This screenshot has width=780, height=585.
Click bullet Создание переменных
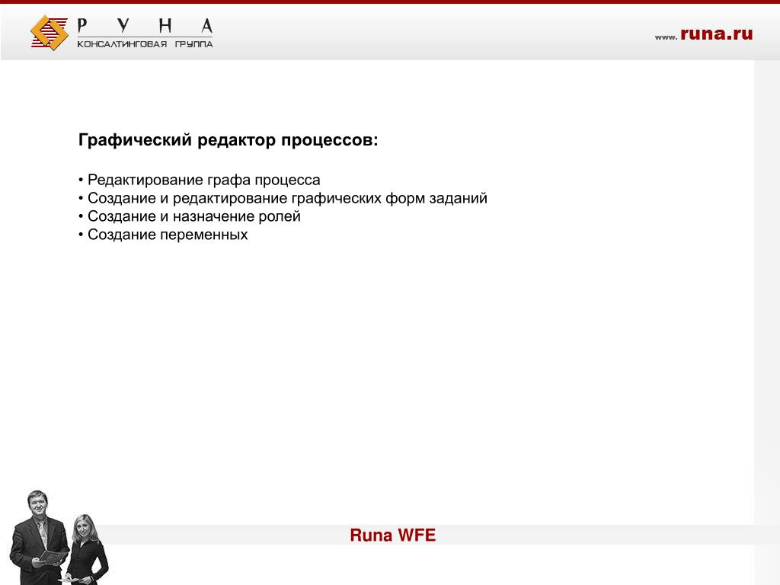click(x=163, y=235)
